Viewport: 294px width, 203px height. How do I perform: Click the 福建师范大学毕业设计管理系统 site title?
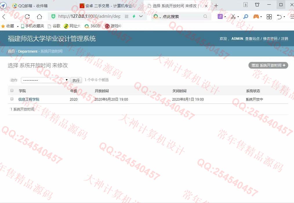52,39
